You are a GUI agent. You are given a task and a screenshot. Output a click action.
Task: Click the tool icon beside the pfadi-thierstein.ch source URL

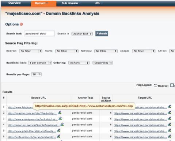58,130
